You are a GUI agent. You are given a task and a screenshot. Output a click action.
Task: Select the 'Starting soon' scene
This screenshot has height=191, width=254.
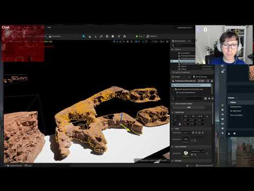[x=235, y=107]
